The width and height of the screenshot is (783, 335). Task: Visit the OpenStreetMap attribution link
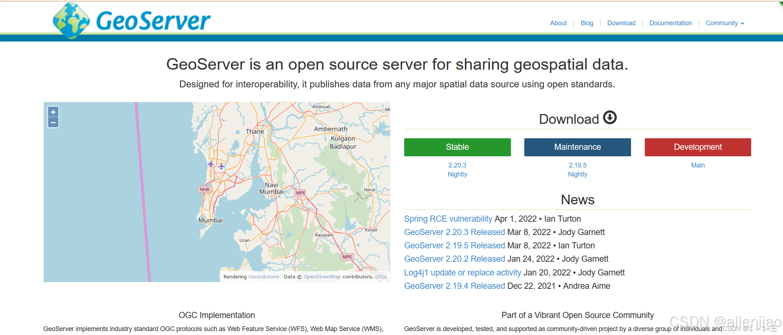pos(322,277)
